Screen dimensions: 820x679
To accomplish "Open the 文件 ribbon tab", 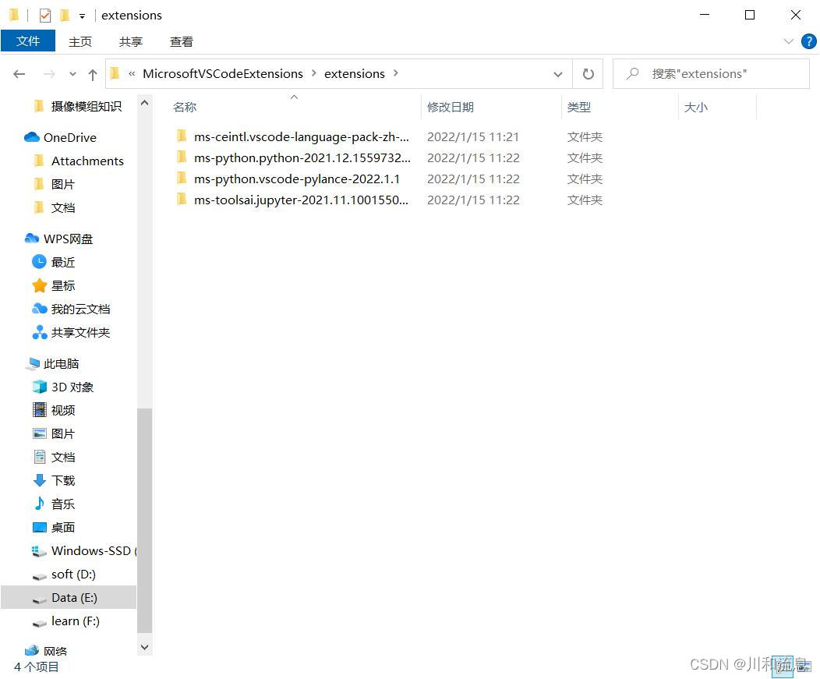I will tap(28, 41).
